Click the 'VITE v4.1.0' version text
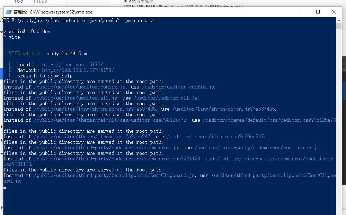Viewport: 346px width, 215px height. coord(24,54)
